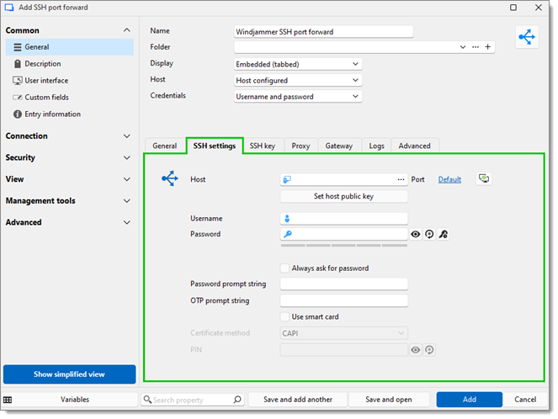558x419 pixels.
Task: Browse folders using the Folder ellipsis button
Action: [476, 47]
